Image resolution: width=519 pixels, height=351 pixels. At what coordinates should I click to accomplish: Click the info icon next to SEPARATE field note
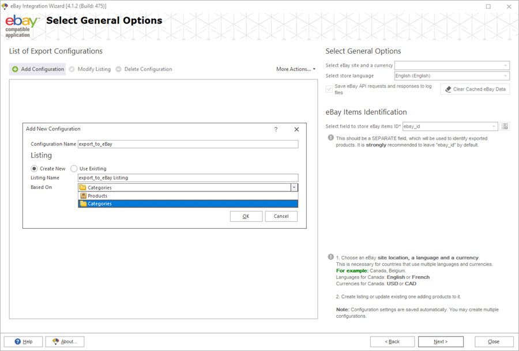[x=330, y=138]
